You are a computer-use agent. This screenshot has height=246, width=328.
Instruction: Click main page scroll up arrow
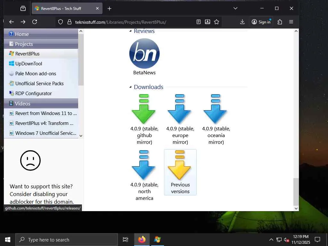(296, 31)
